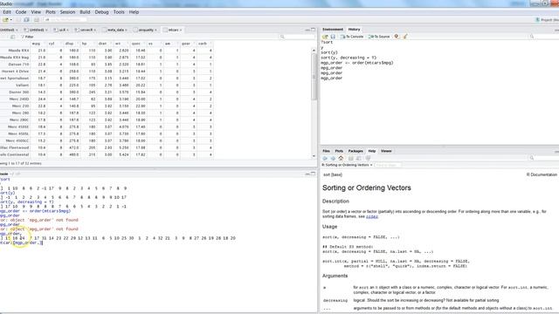Open the Sorting or Ordering Vectors topic dropdown
Viewport: 559px width, 314px height.
click(347, 165)
